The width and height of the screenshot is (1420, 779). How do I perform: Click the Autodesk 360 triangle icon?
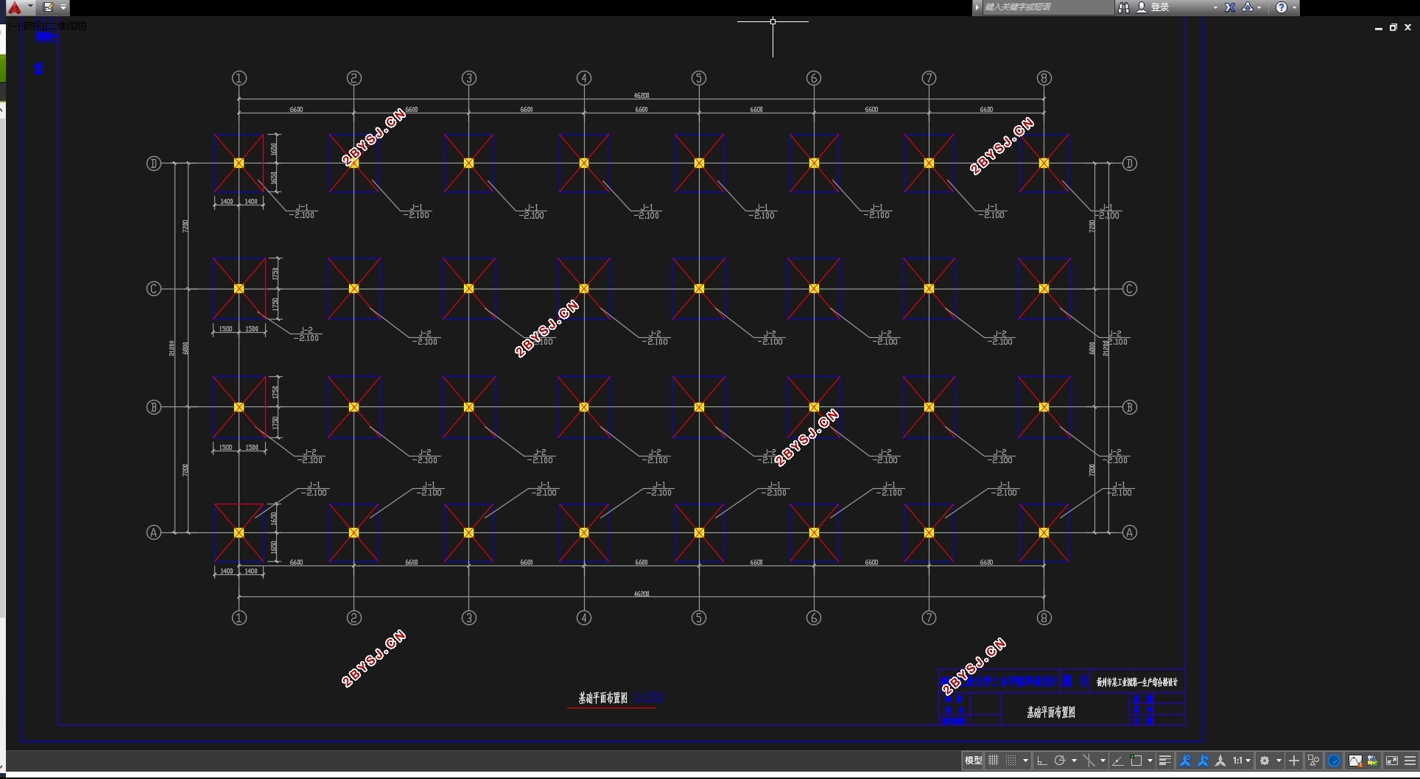click(1248, 7)
